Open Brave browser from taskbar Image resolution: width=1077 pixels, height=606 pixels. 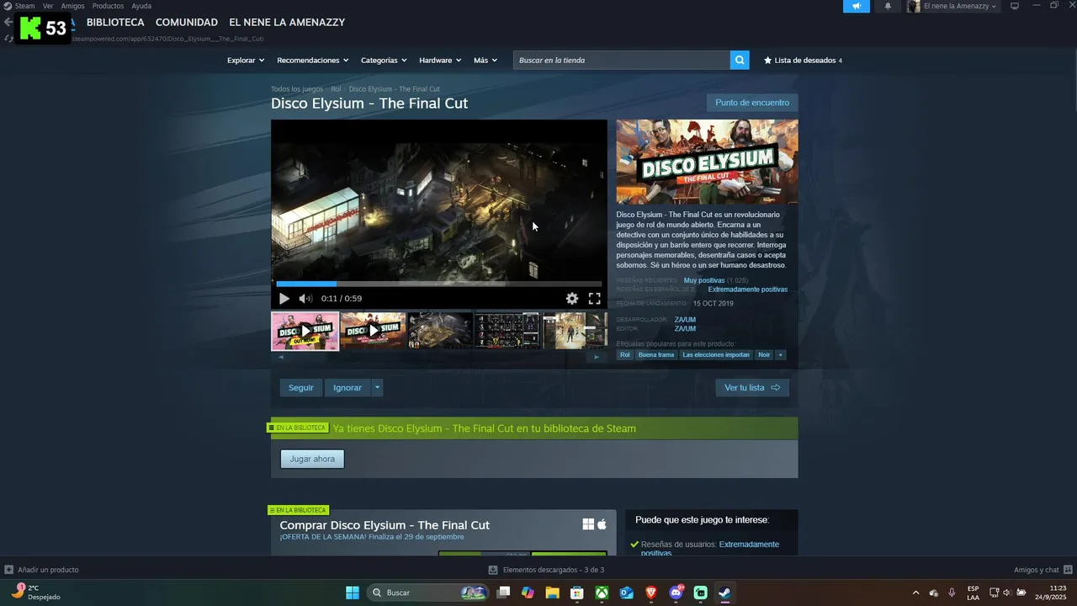651,593
